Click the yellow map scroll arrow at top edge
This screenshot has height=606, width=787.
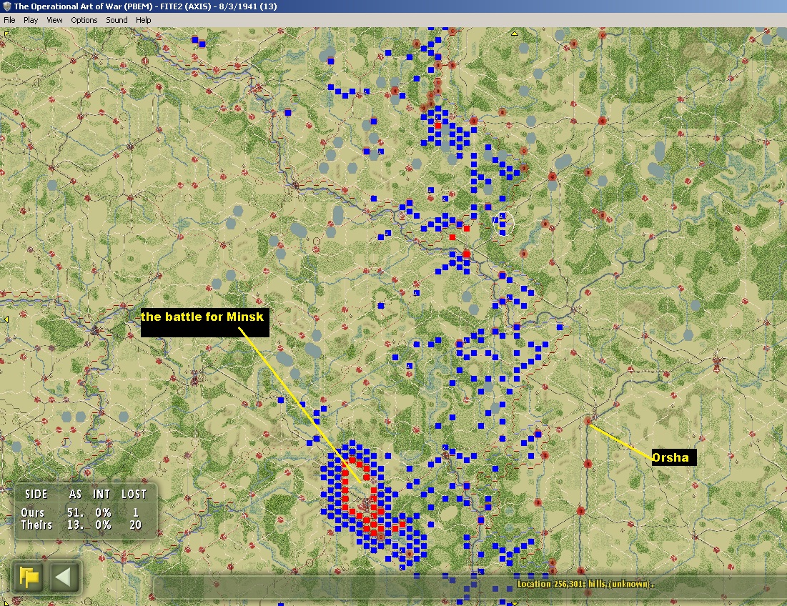click(515, 34)
